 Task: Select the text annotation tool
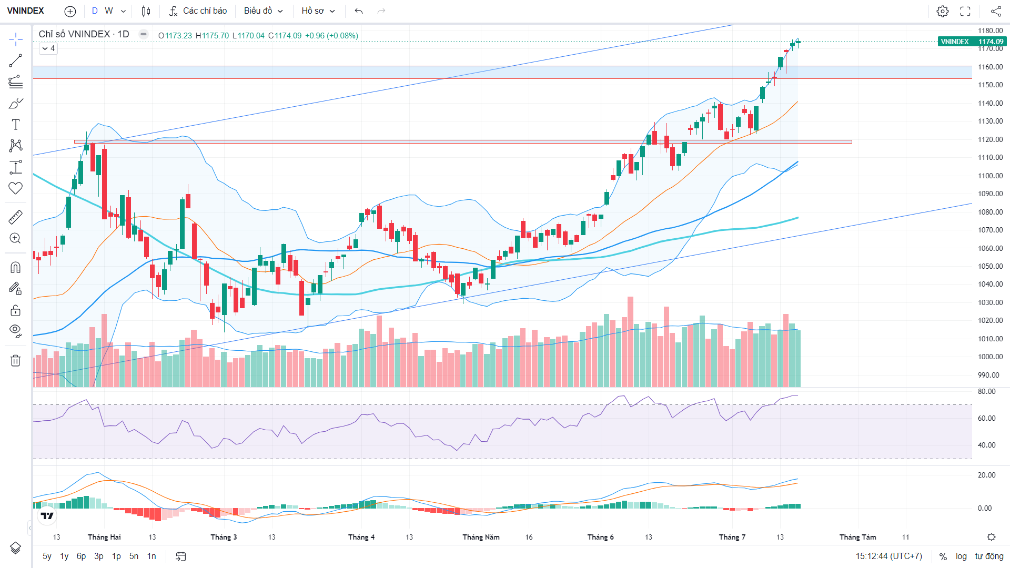tap(16, 125)
